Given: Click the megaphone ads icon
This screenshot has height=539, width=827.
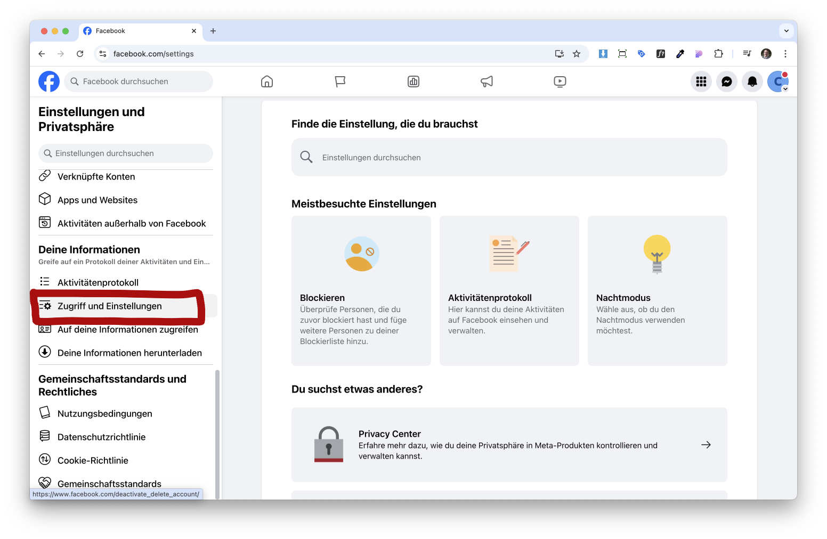Looking at the screenshot, I should 487,81.
